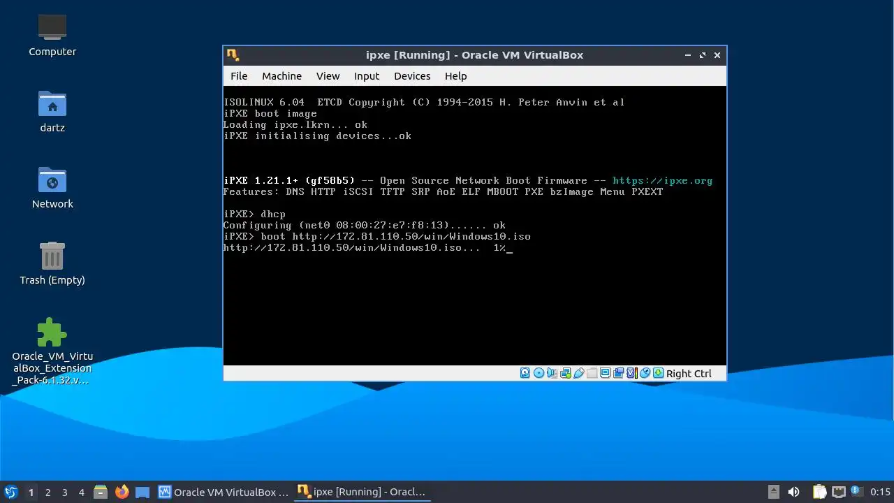The width and height of the screenshot is (894, 503).
Task: Click the ISOLINUX 6.04 copyright line
Action: tap(424, 102)
